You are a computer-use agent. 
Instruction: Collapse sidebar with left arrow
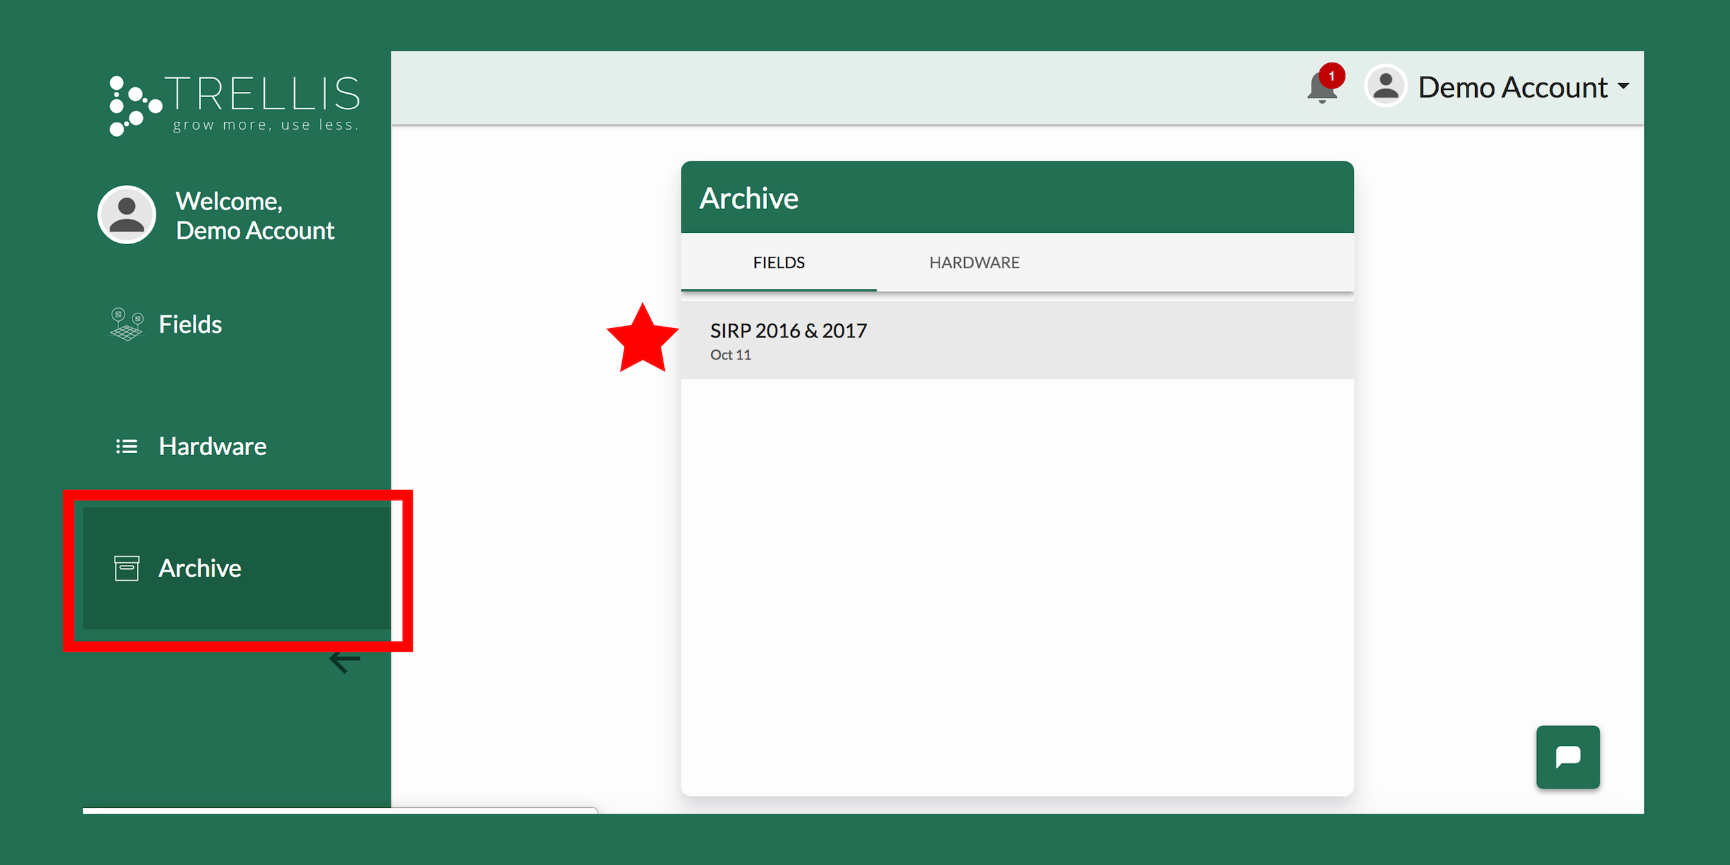coord(345,661)
